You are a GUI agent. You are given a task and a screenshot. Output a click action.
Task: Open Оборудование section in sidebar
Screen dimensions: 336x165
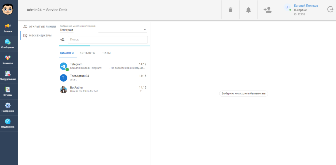8,76
